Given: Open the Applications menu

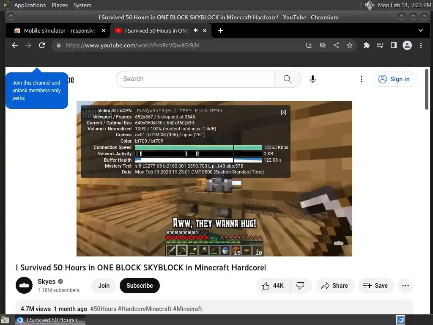Looking at the screenshot, I should [x=30, y=5].
